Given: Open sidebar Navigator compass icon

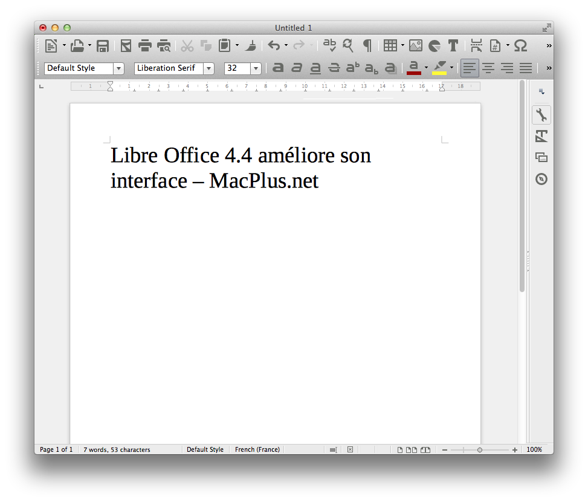Looking at the screenshot, I should pos(541,179).
